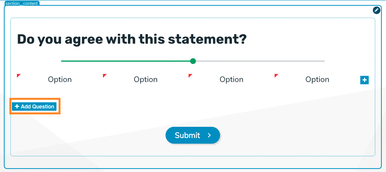Click the pencil edit icon
The width and height of the screenshot is (386, 172).
click(x=377, y=10)
